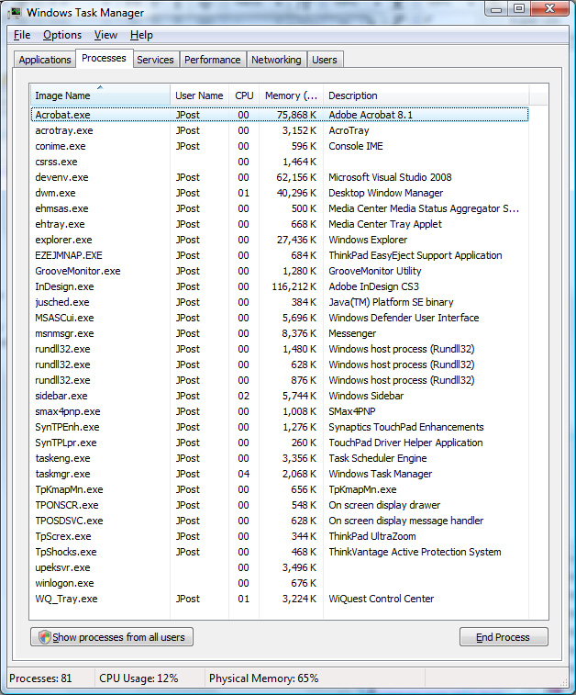
Task: Select the msnmsgr.exe process
Action: tap(280, 333)
